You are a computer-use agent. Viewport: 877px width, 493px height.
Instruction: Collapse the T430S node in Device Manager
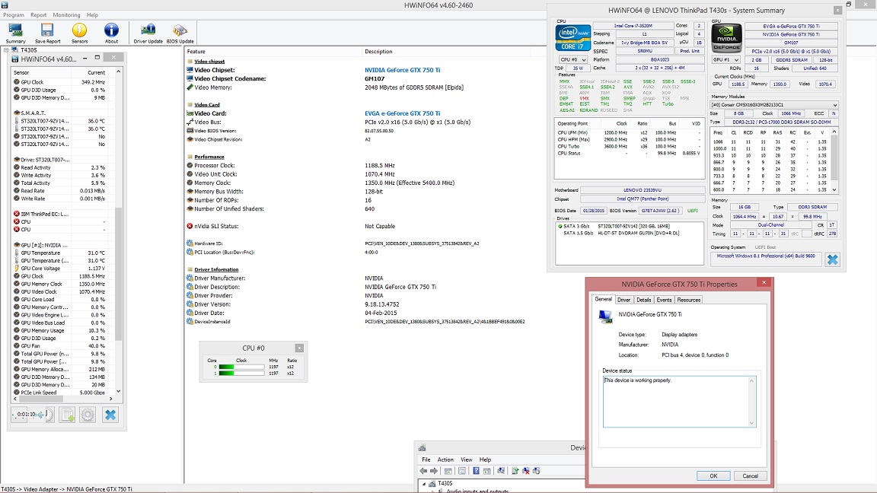(424, 484)
